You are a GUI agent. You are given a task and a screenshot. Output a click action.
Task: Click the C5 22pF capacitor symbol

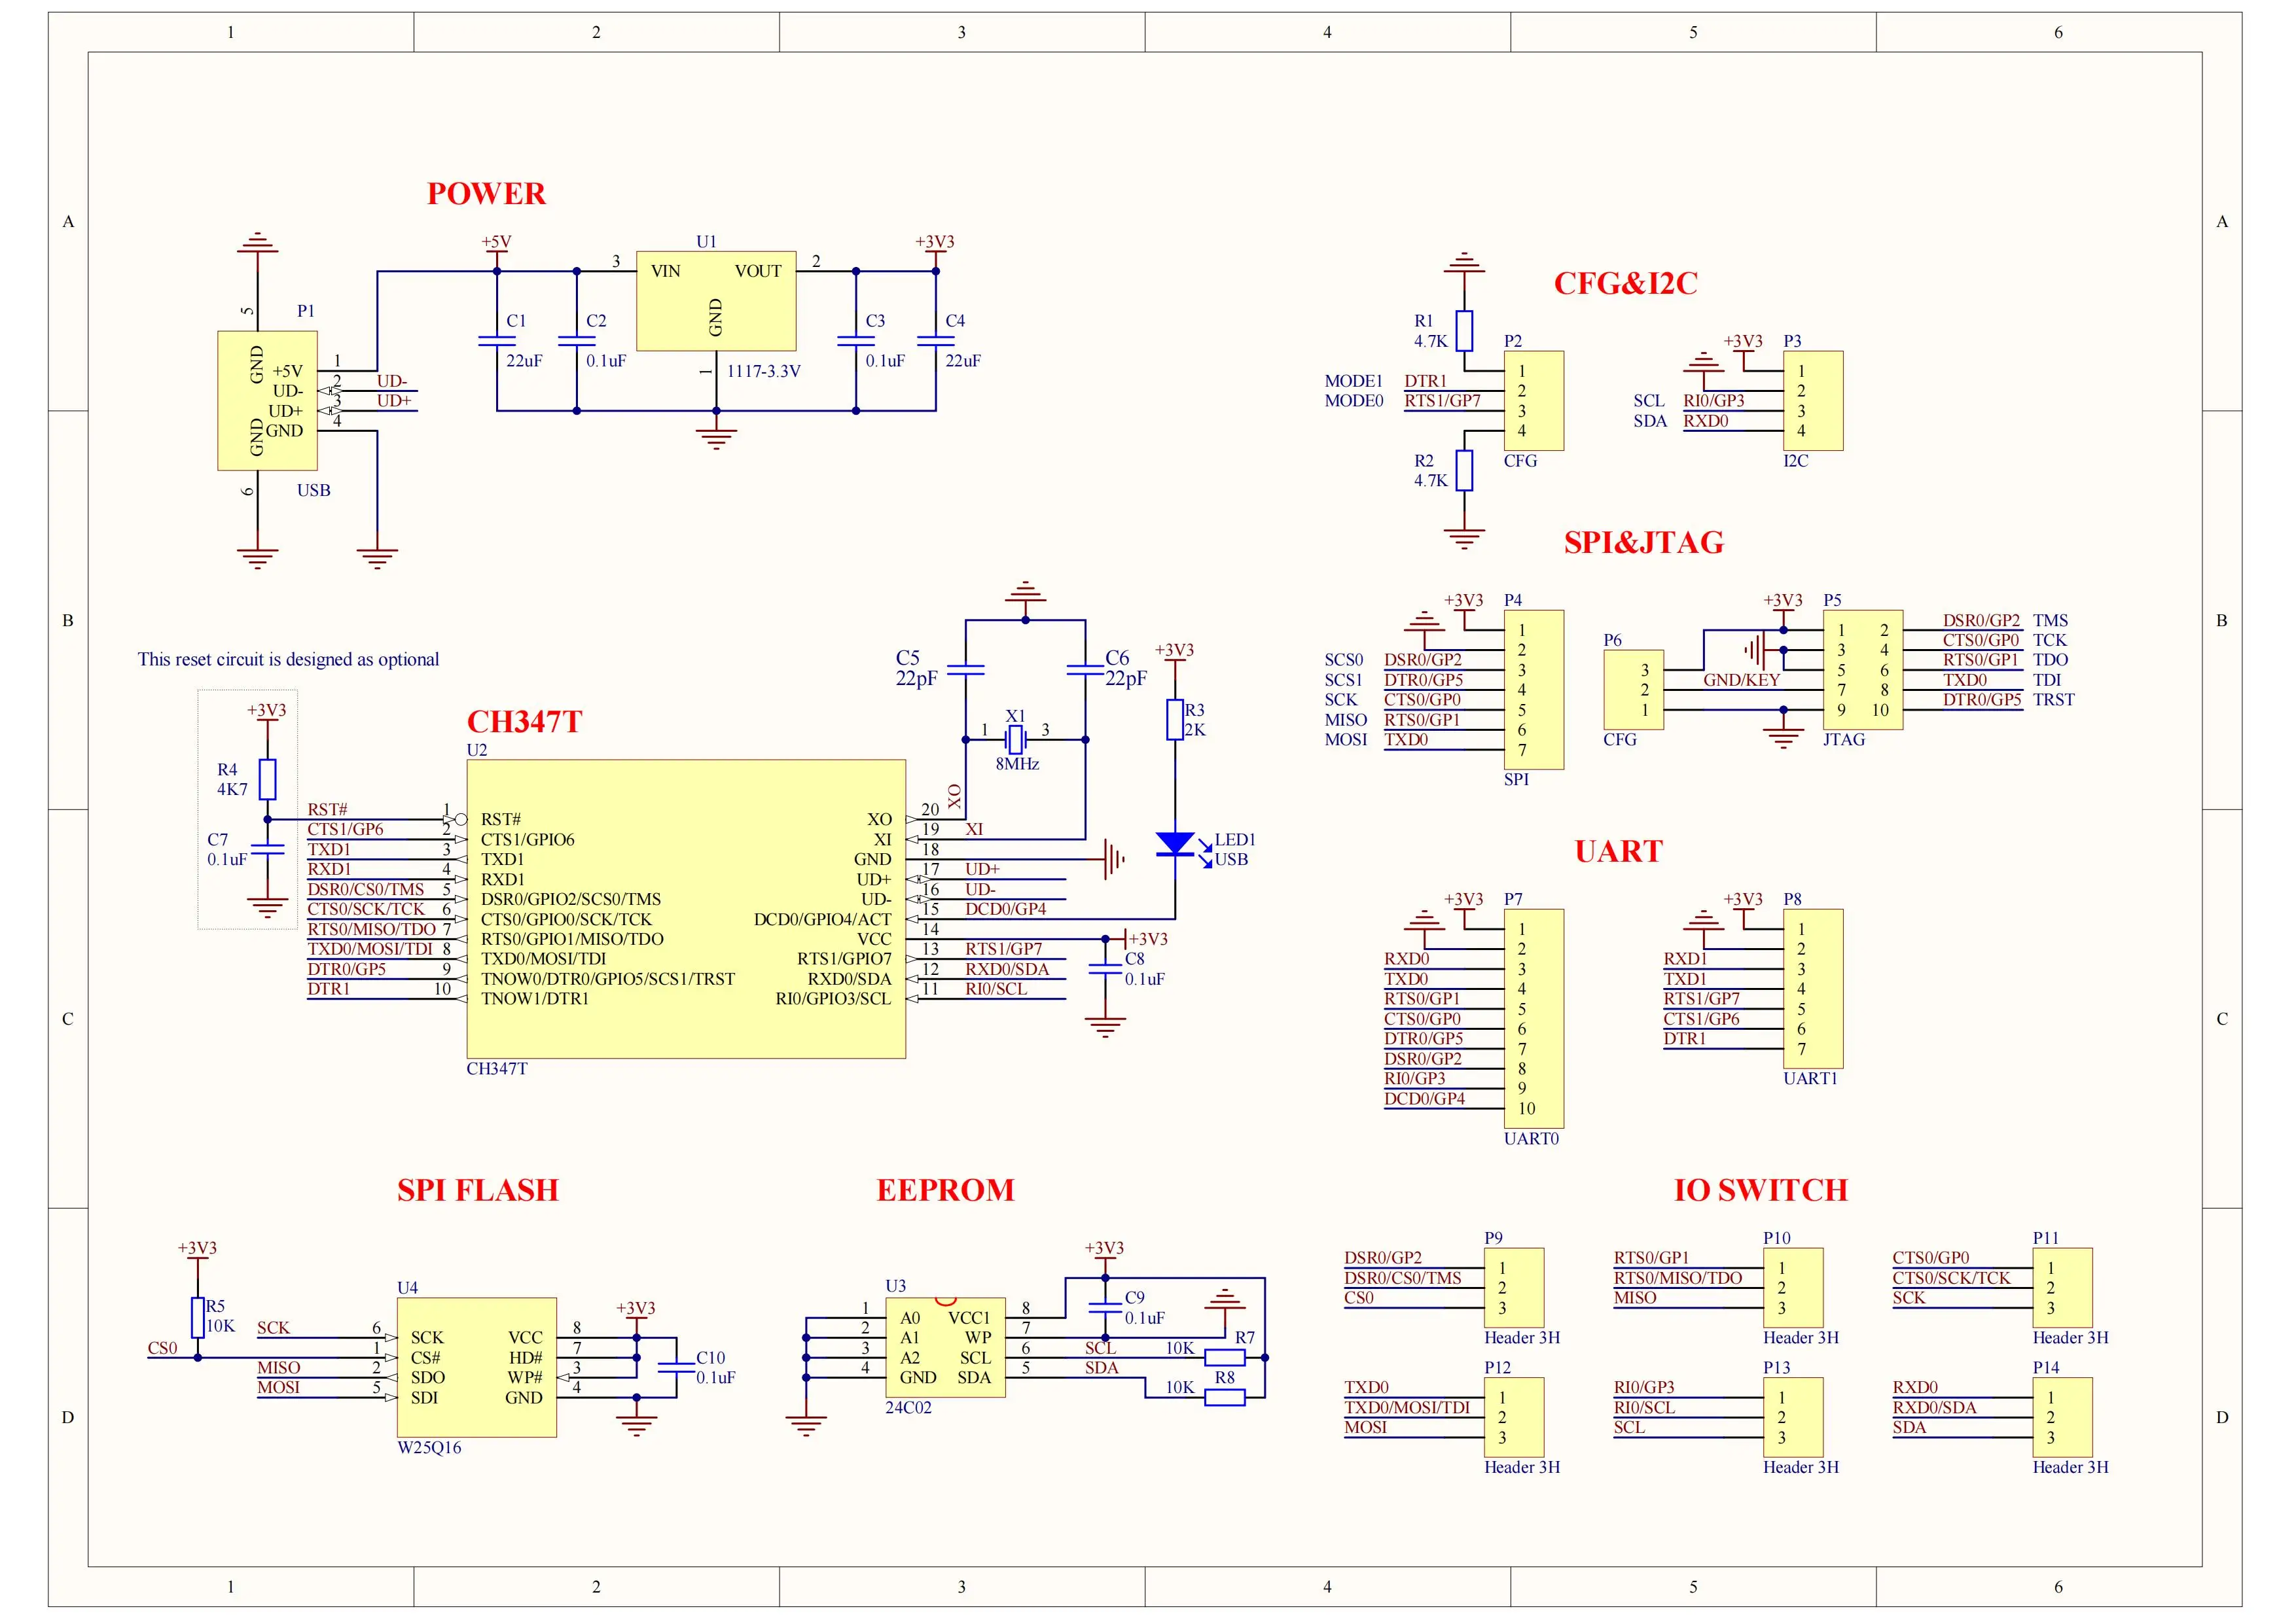pyautogui.click(x=965, y=669)
